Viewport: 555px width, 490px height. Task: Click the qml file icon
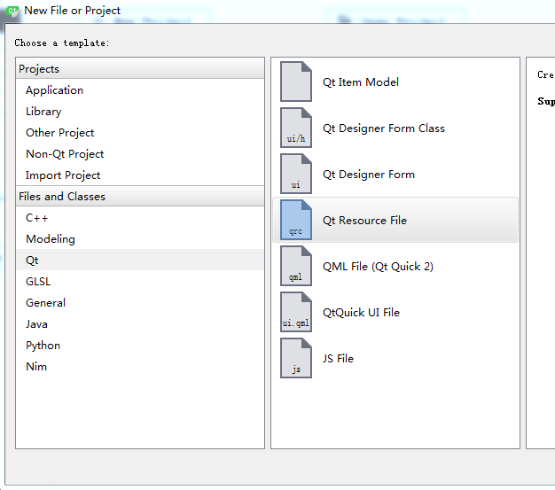pyautogui.click(x=296, y=266)
